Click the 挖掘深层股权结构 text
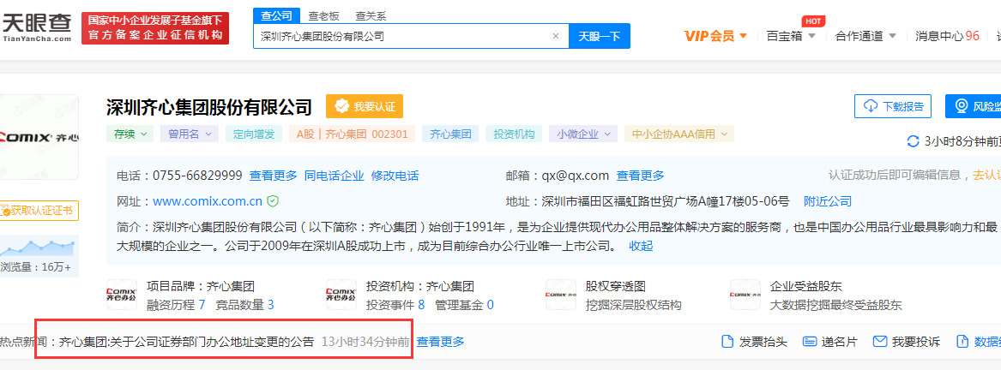Screen dimensions: 1001x370 pos(633,305)
